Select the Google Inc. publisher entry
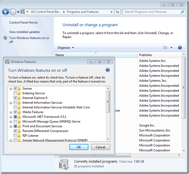 pyautogui.click(x=147, y=125)
